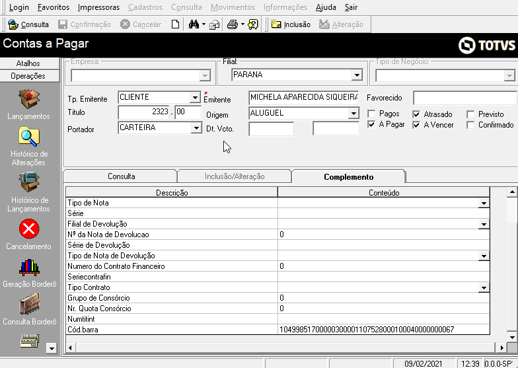
Task: Click the Conteúdo column header
Action: click(x=383, y=193)
